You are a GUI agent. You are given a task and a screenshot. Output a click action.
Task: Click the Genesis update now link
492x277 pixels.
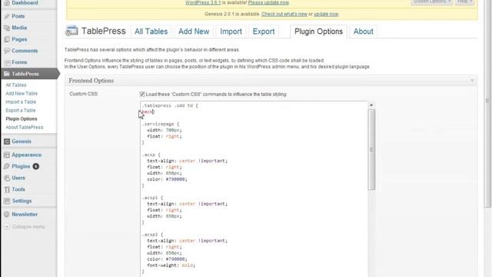click(x=326, y=14)
